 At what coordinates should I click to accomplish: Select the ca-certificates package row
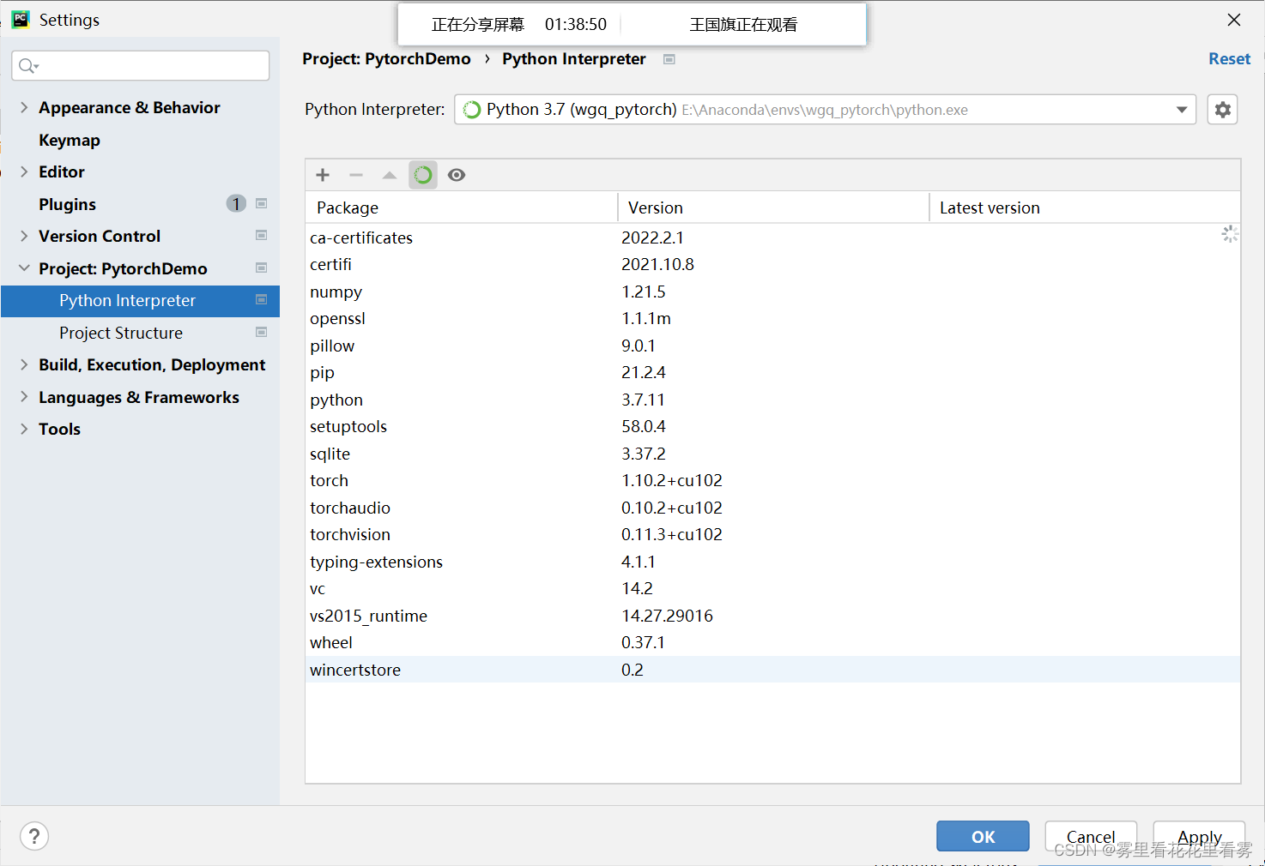(772, 238)
